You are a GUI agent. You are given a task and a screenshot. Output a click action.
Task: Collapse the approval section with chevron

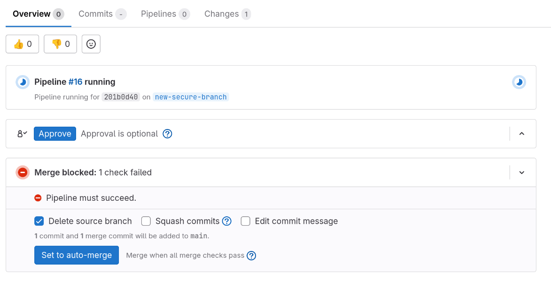click(521, 134)
